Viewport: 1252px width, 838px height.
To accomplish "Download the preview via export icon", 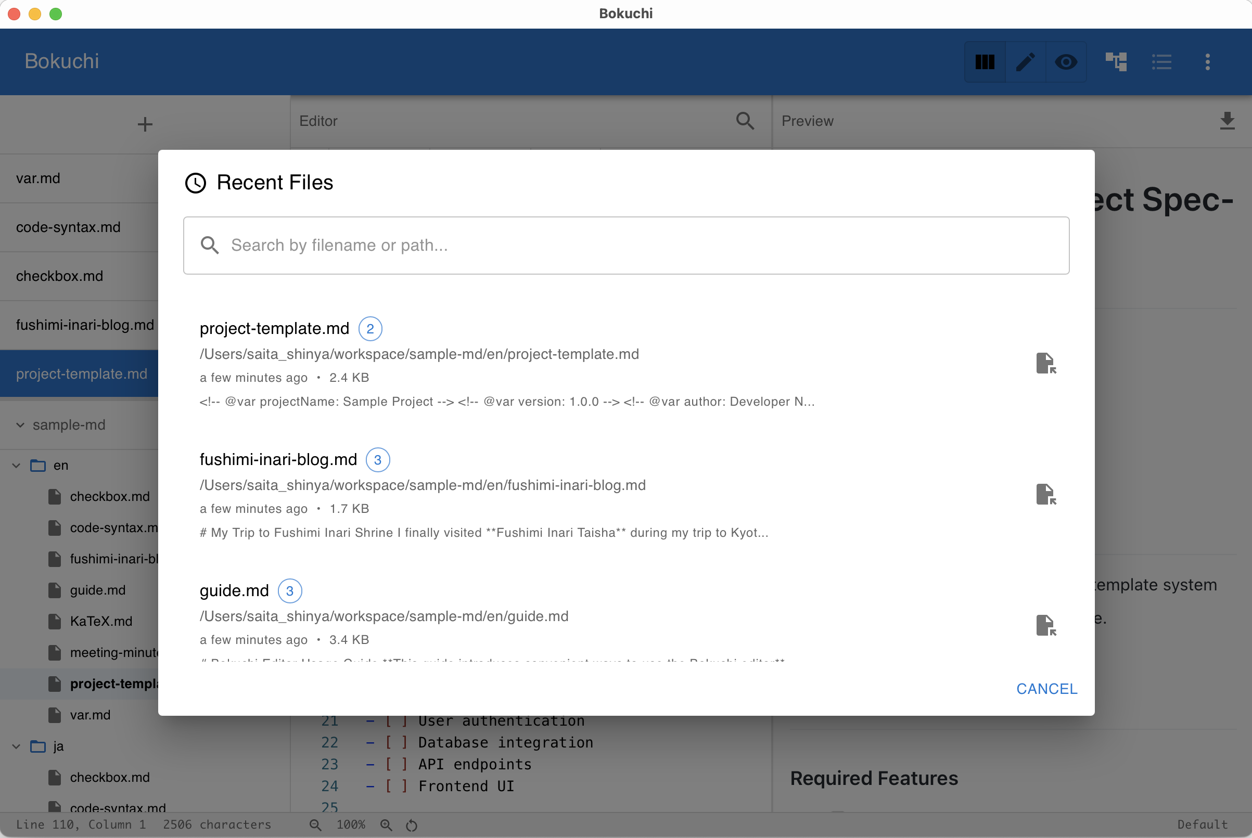I will pos(1228,121).
